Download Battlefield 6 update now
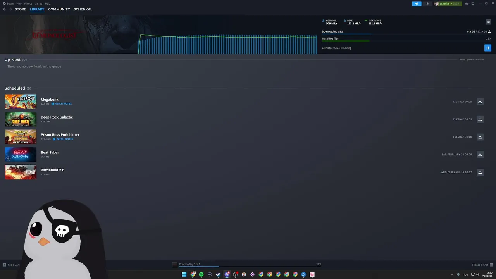The width and height of the screenshot is (496, 279). [480, 172]
